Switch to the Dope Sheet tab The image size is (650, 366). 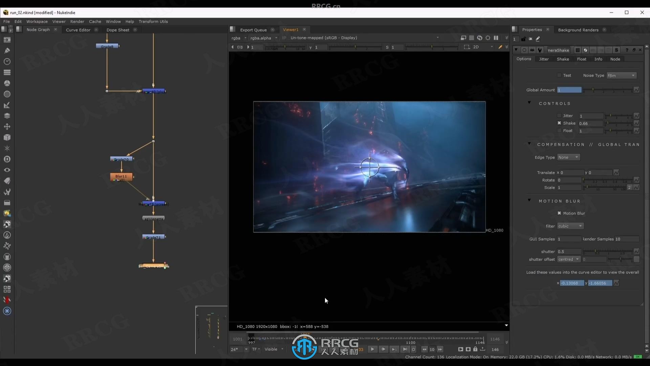118,30
